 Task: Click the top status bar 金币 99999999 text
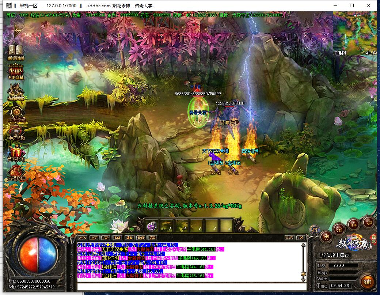[x=123, y=15]
